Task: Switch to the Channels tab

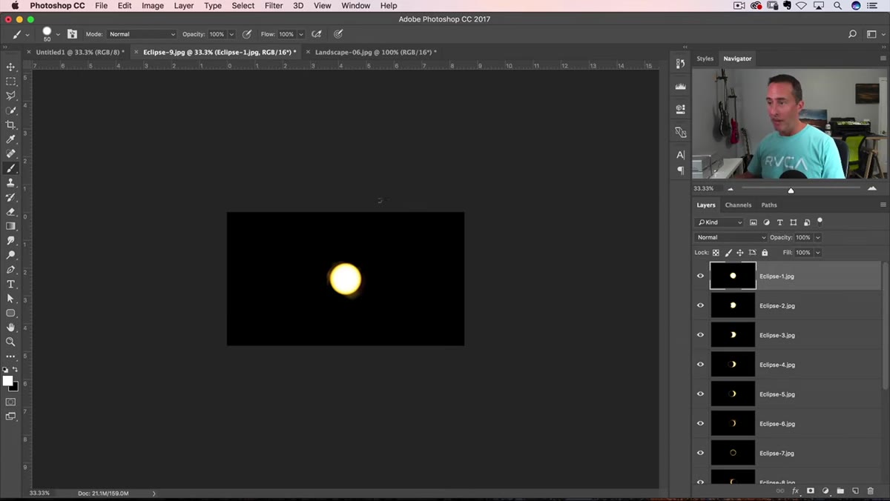Action: click(x=738, y=205)
